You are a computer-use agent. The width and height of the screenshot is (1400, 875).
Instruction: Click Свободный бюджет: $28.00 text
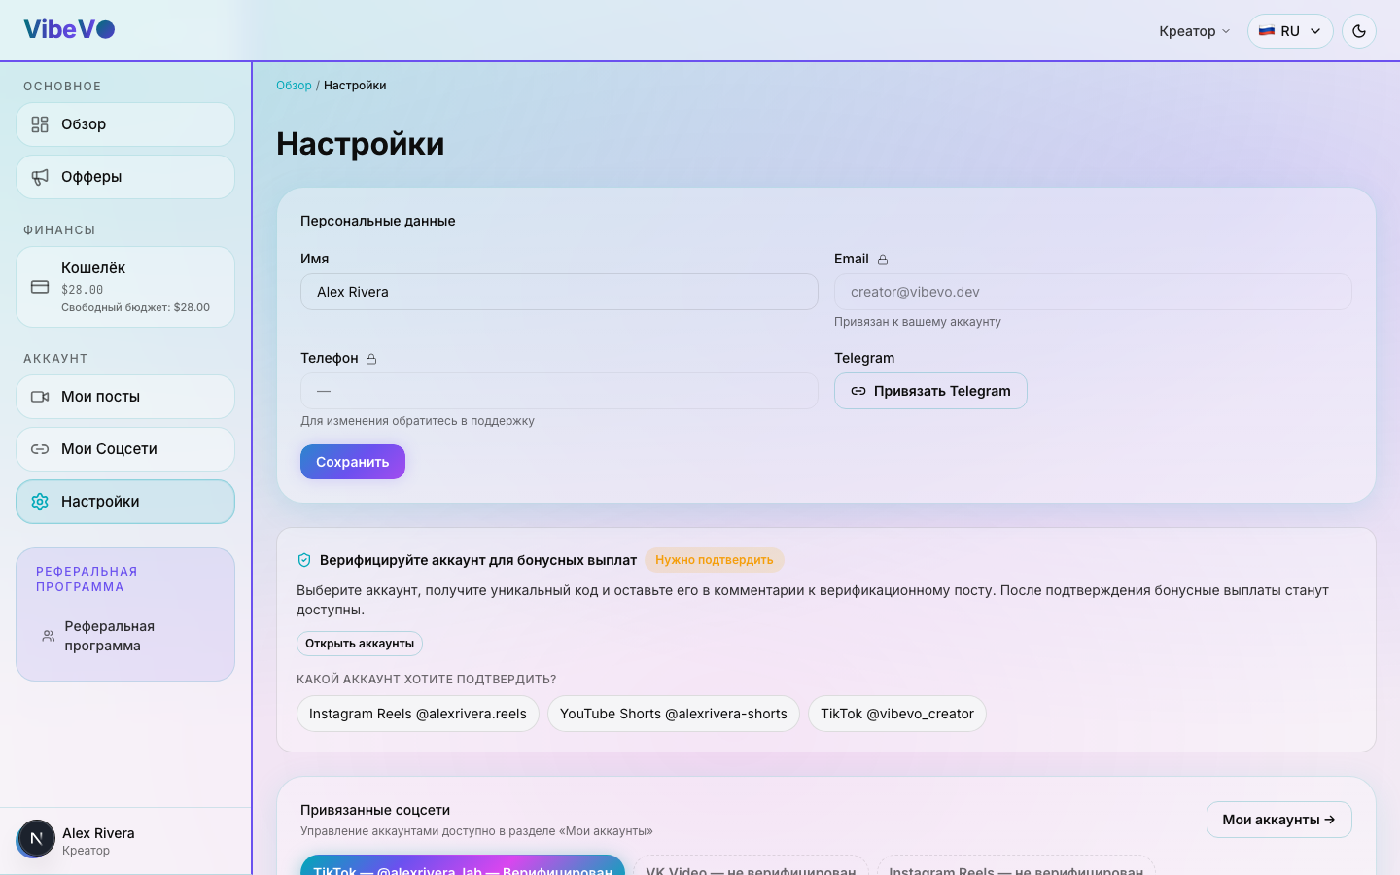pos(135,307)
